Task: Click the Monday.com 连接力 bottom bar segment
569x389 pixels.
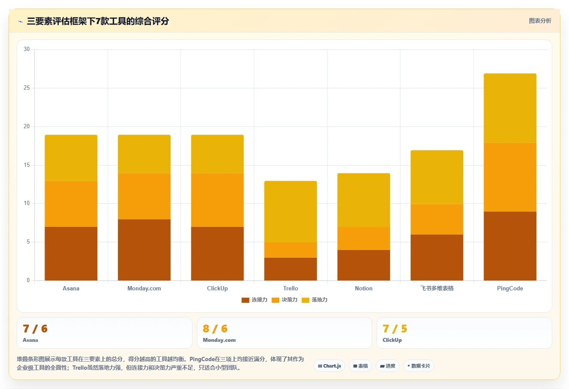Action: pos(144,250)
